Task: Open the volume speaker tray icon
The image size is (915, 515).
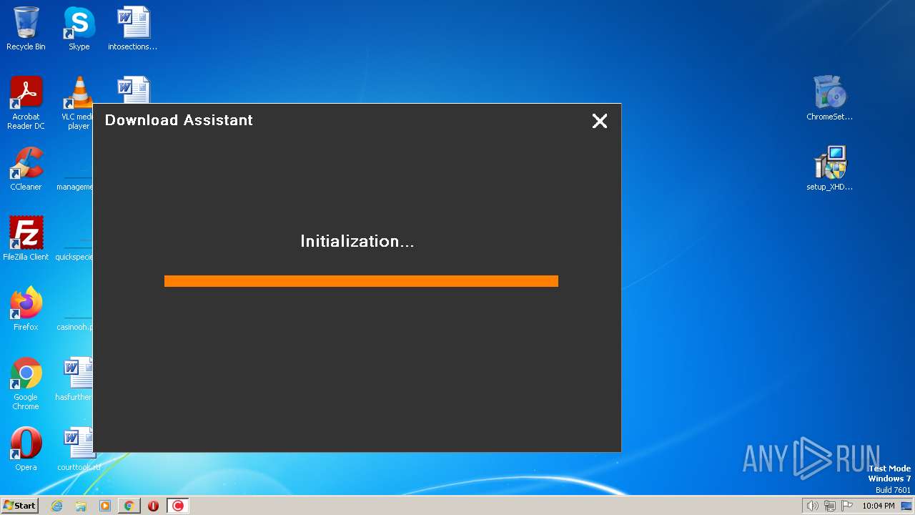Action: 812,506
